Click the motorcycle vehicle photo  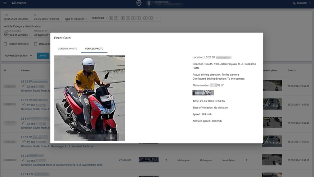tap(90, 98)
